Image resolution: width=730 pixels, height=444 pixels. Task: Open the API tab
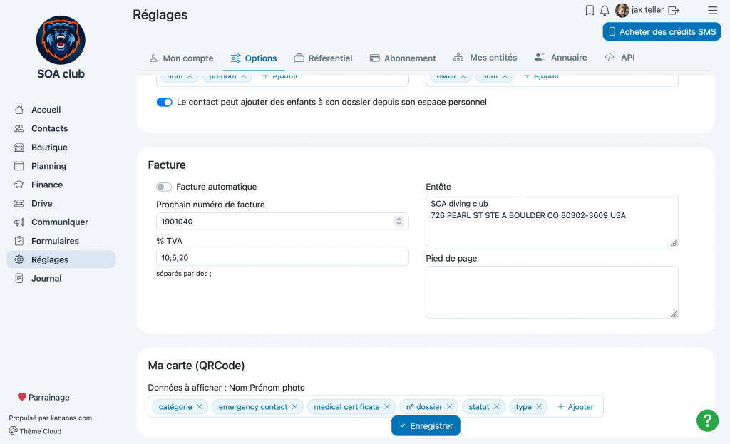(x=620, y=58)
